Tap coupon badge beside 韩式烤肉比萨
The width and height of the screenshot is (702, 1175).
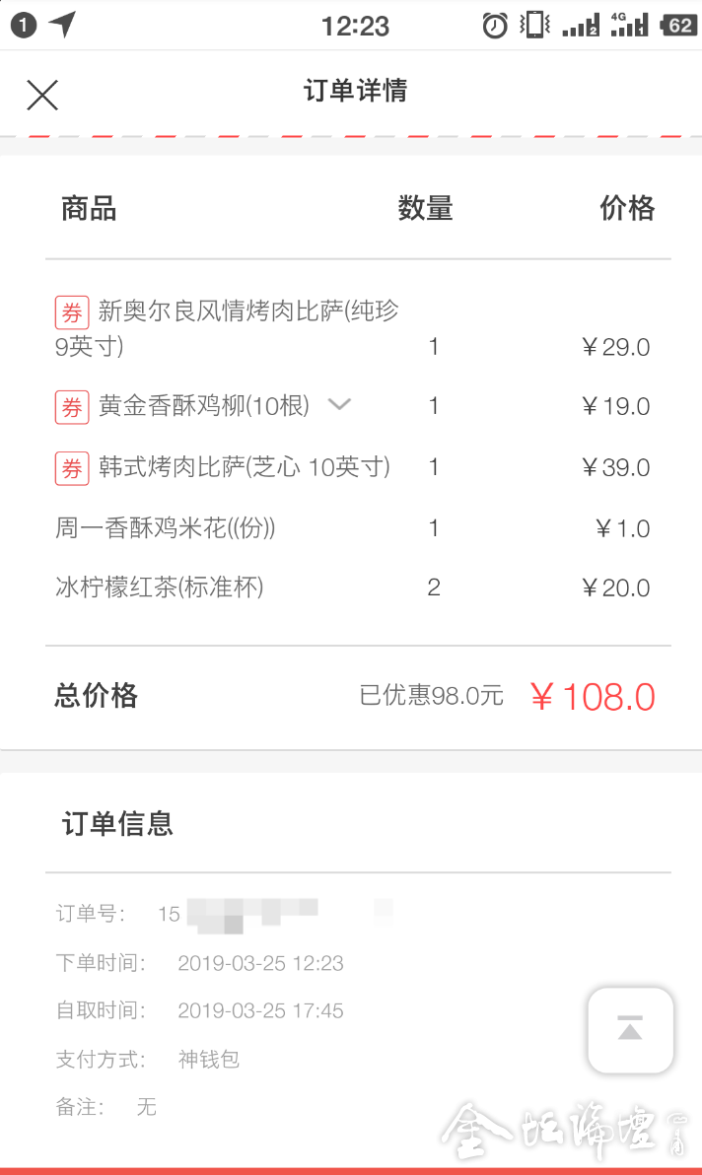pyautogui.click(x=72, y=468)
